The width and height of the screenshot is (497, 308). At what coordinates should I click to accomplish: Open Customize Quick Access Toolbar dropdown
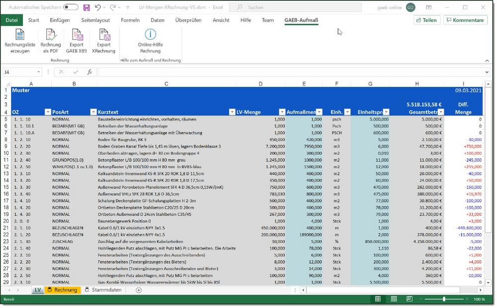point(128,7)
